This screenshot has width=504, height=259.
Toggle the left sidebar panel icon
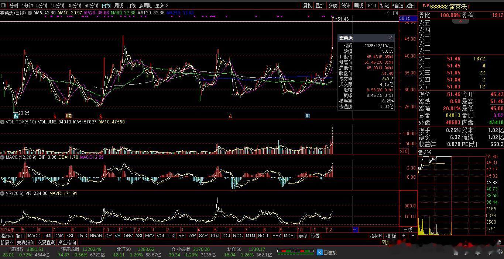click(4, 6)
